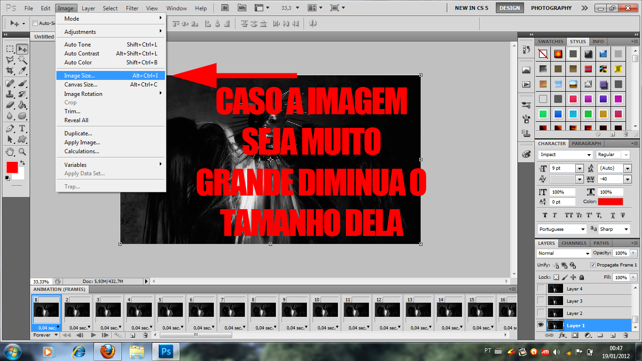This screenshot has height=361, width=642.
Task: Toggle Faux Bold in Character panel
Action: click(x=545, y=215)
